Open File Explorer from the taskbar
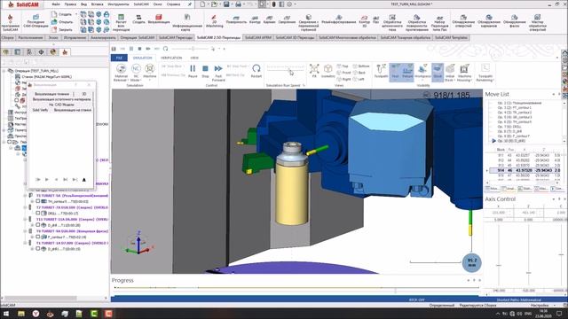This screenshot has height=319, width=568. click(21, 314)
